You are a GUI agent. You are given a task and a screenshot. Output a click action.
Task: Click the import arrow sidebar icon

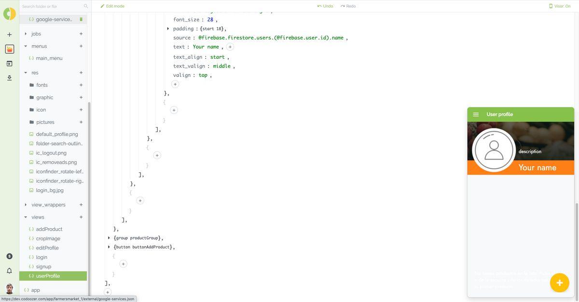coord(9,63)
